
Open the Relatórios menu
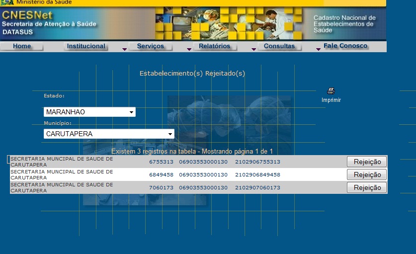tap(214, 46)
